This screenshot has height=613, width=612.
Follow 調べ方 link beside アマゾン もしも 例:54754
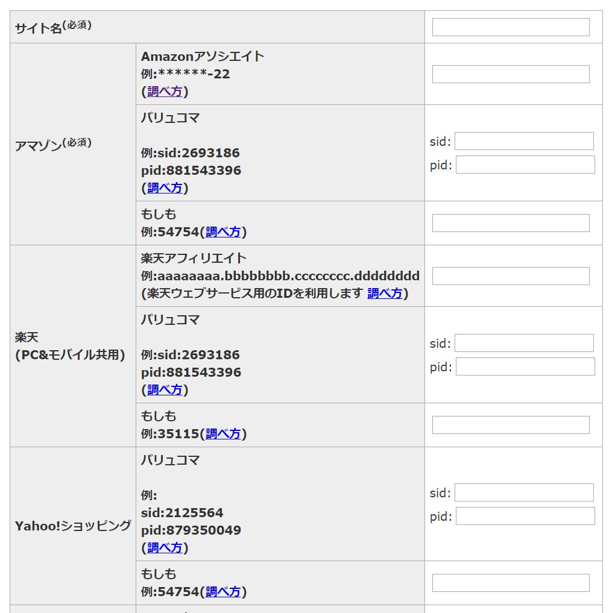coord(223,232)
